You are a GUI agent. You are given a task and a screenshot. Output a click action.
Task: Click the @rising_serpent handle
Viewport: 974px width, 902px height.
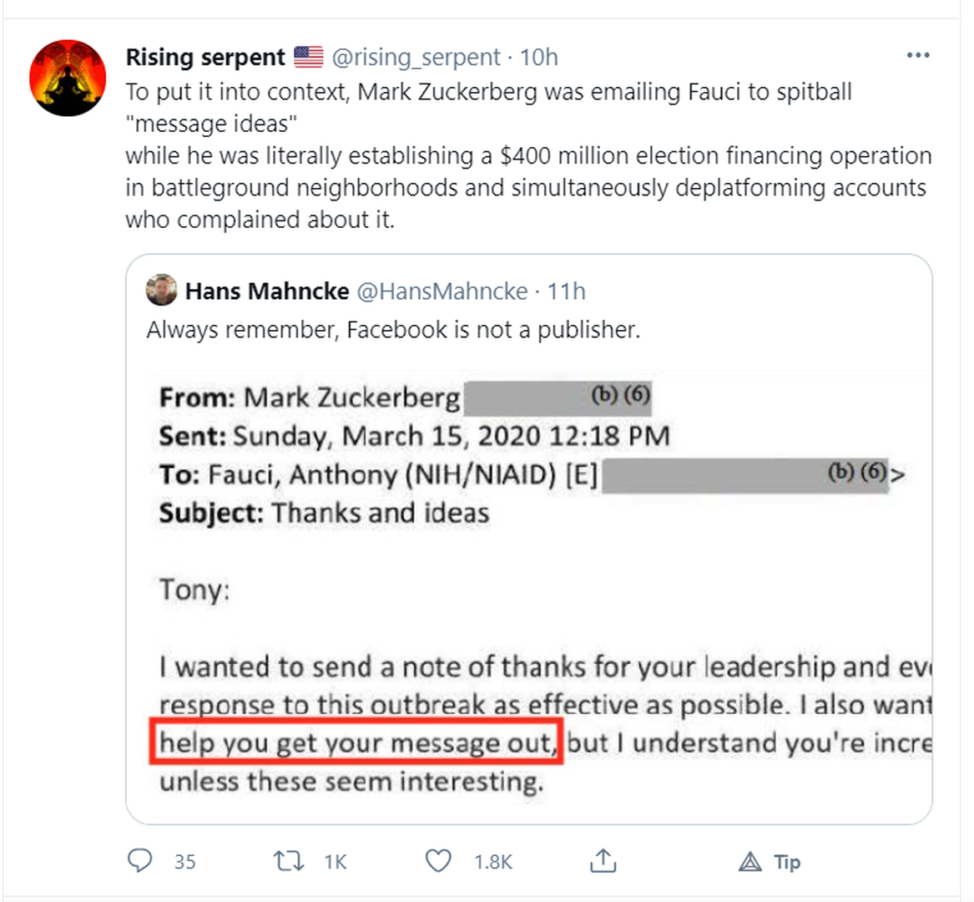(x=416, y=57)
